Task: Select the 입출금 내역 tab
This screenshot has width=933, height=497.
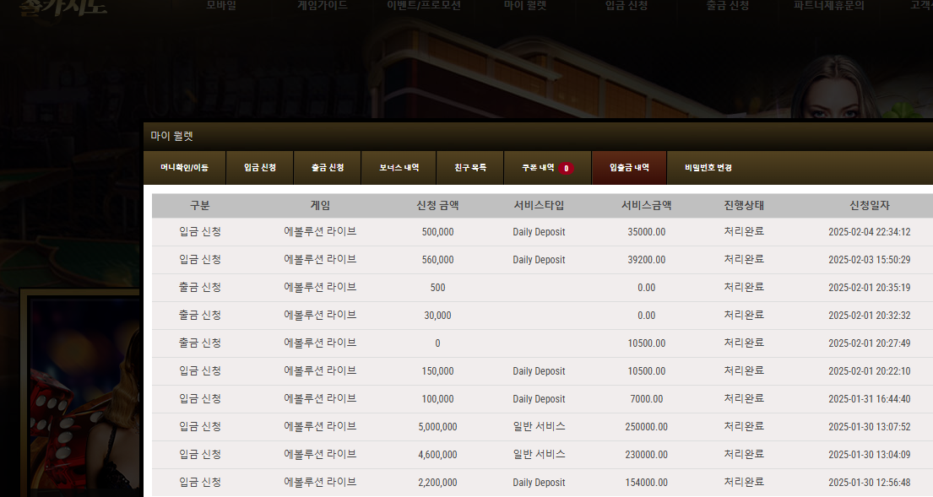Action: click(x=629, y=168)
